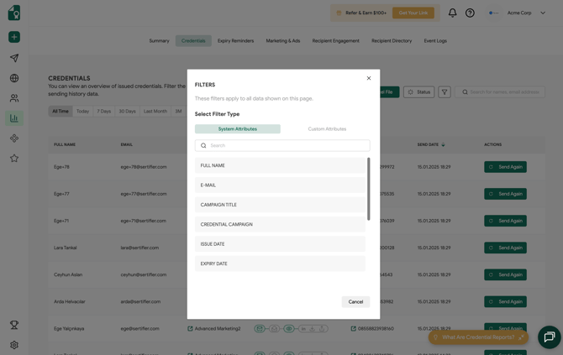Click Send Again for Lara Tankal
563x355 pixels.
click(x=505, y=248)
